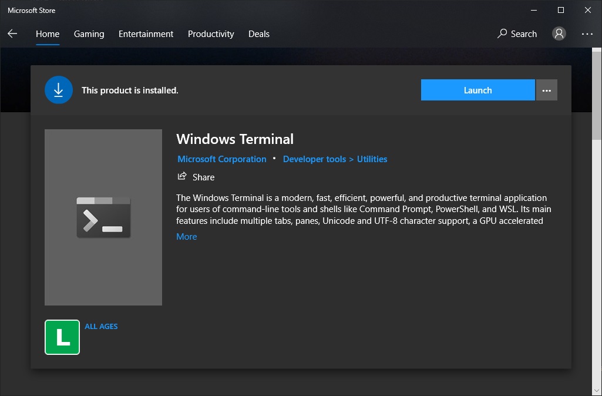Open the ellipsis menu next to Launch
602x396 pixels.
(x=547, y=90)
